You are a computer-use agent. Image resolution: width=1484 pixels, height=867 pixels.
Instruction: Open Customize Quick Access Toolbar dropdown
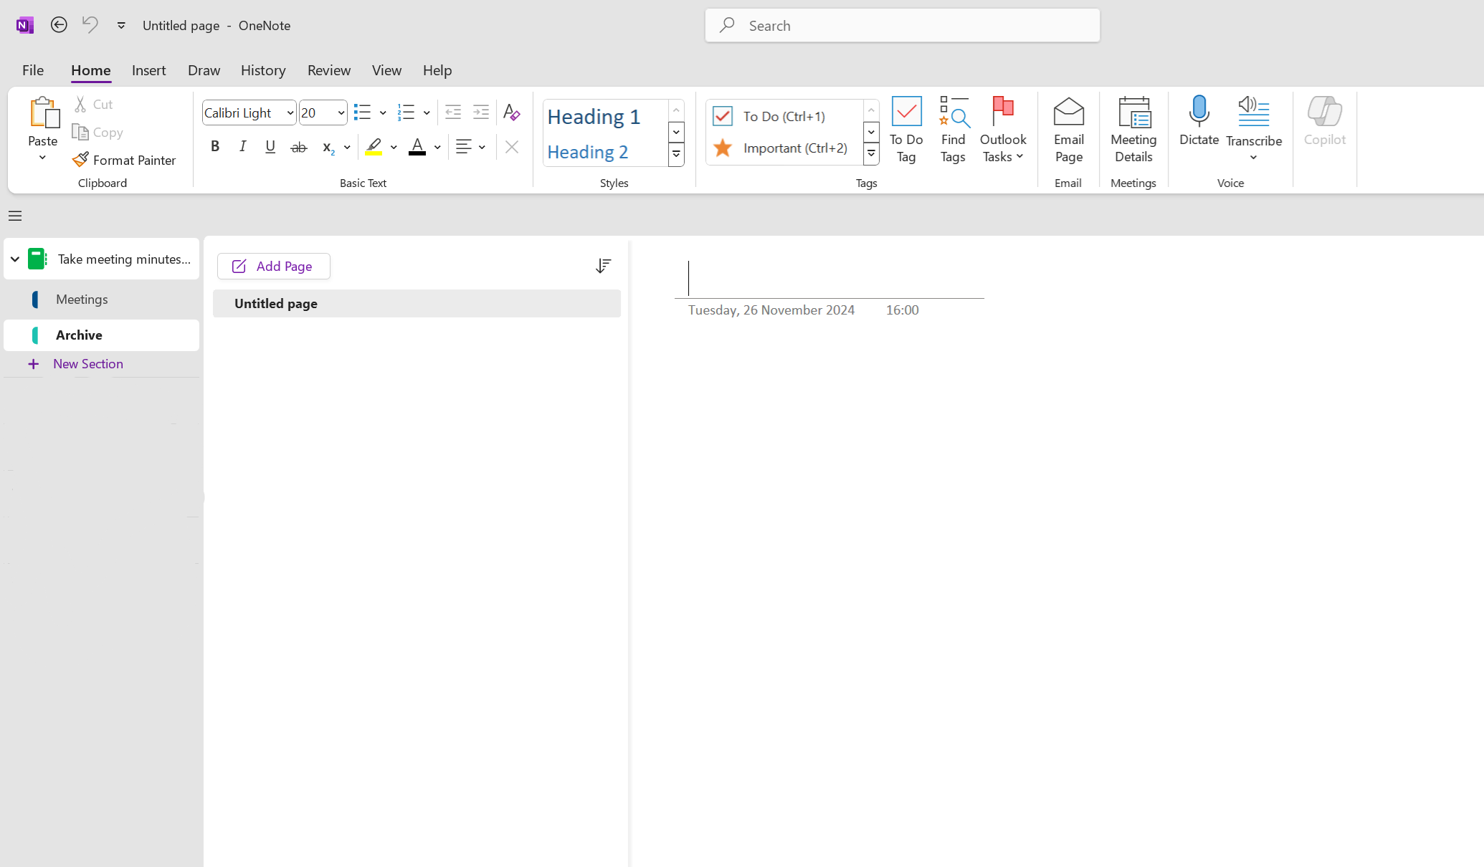pos(121,25)
